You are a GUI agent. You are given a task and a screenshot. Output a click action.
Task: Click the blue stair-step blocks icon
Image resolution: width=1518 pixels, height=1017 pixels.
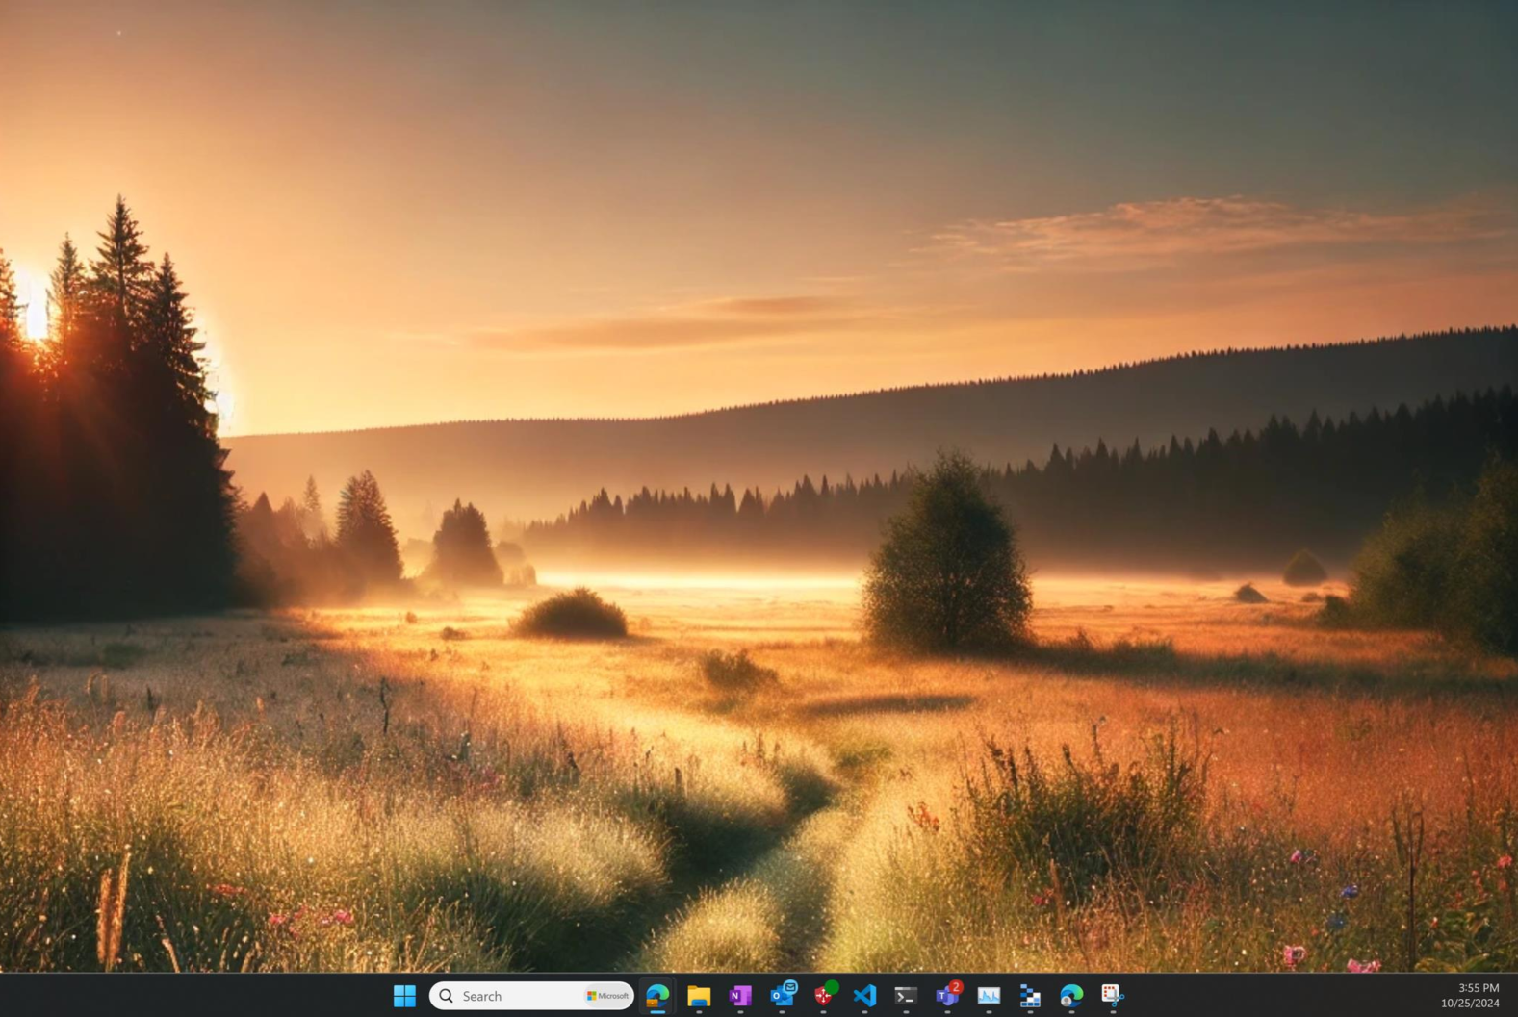[1030, 996]
